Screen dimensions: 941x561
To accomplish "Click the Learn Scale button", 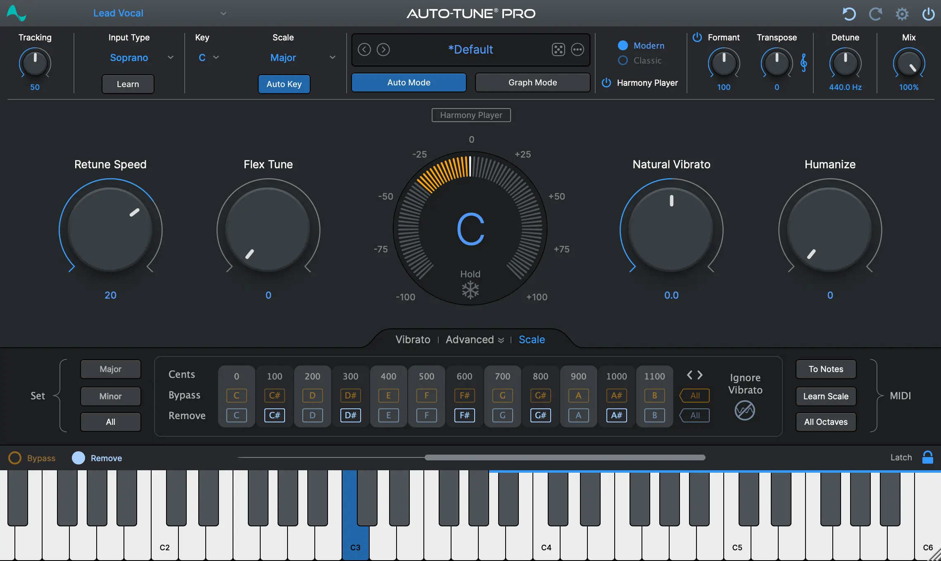I will click(x=825, y=396).
